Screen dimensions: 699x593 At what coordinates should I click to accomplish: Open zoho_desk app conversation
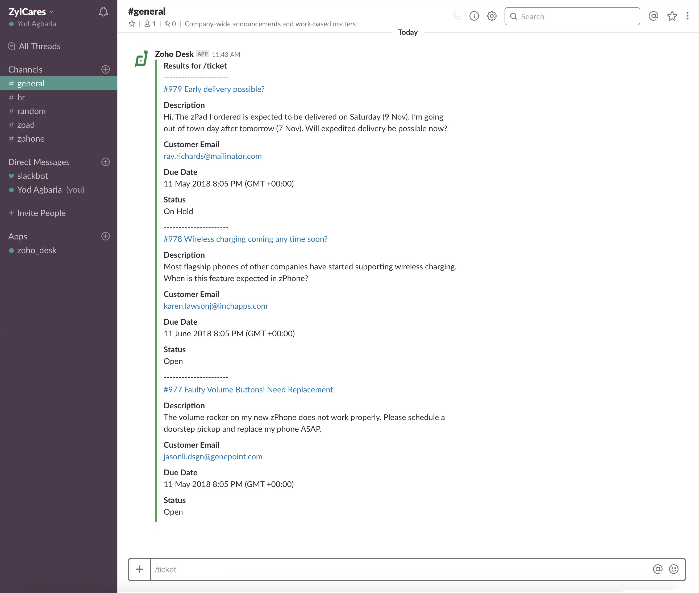tap(37, 250)
